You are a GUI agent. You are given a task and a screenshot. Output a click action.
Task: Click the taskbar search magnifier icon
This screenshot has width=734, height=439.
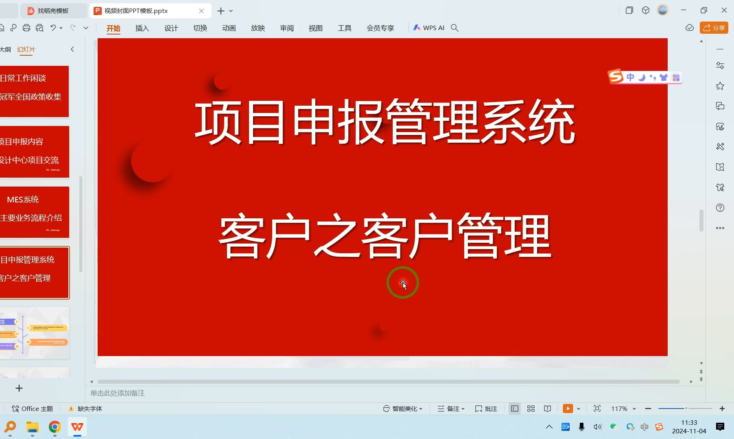10,427
